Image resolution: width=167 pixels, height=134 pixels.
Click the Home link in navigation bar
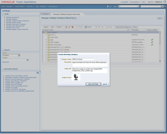coord(3,6)
